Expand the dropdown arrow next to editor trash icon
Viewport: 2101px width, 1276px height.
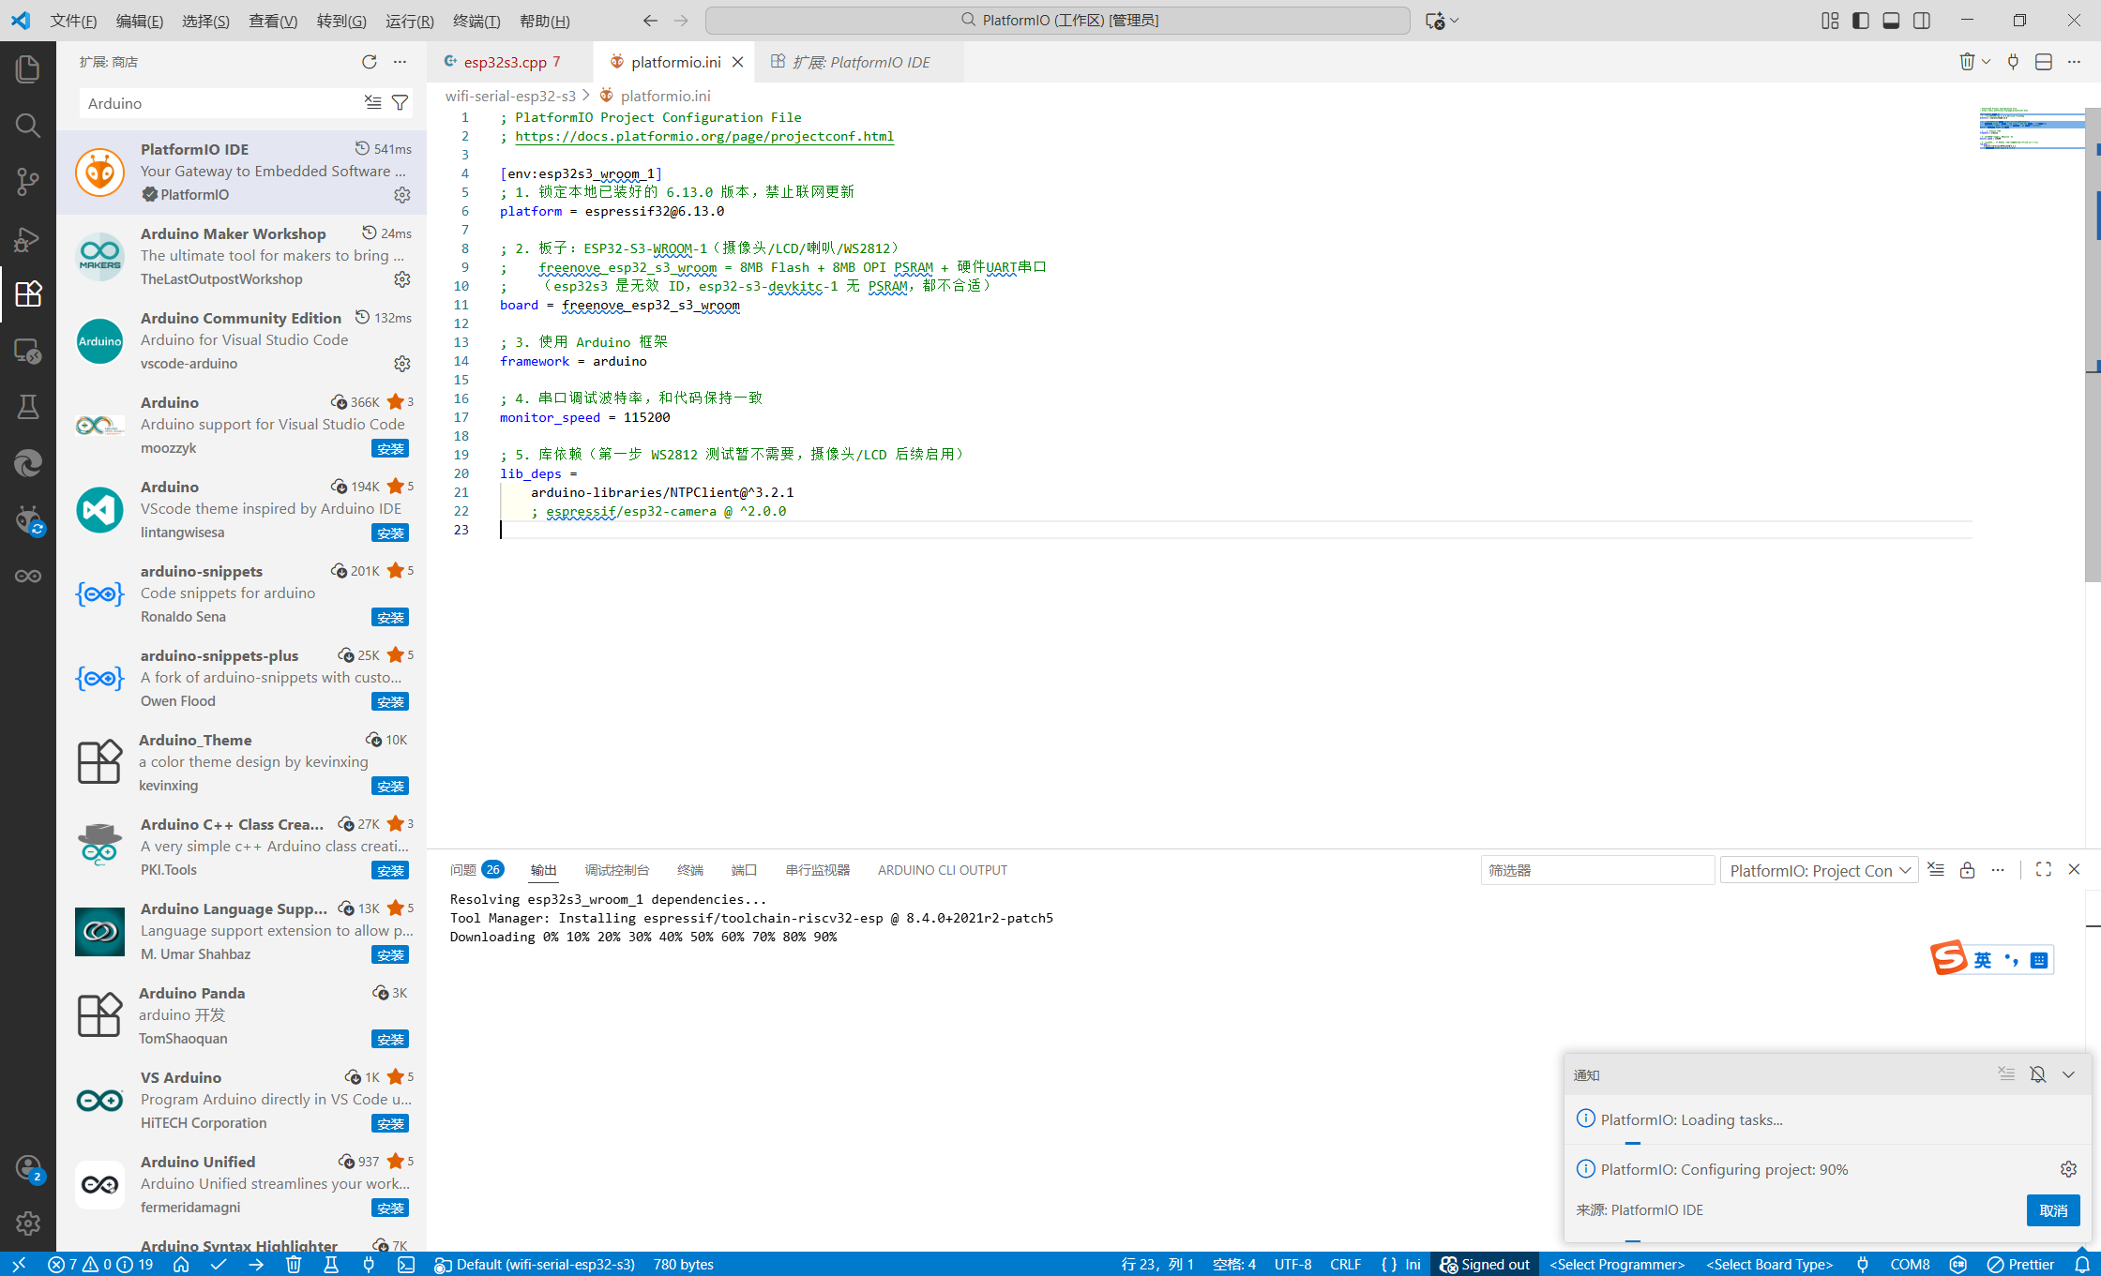1987,62
